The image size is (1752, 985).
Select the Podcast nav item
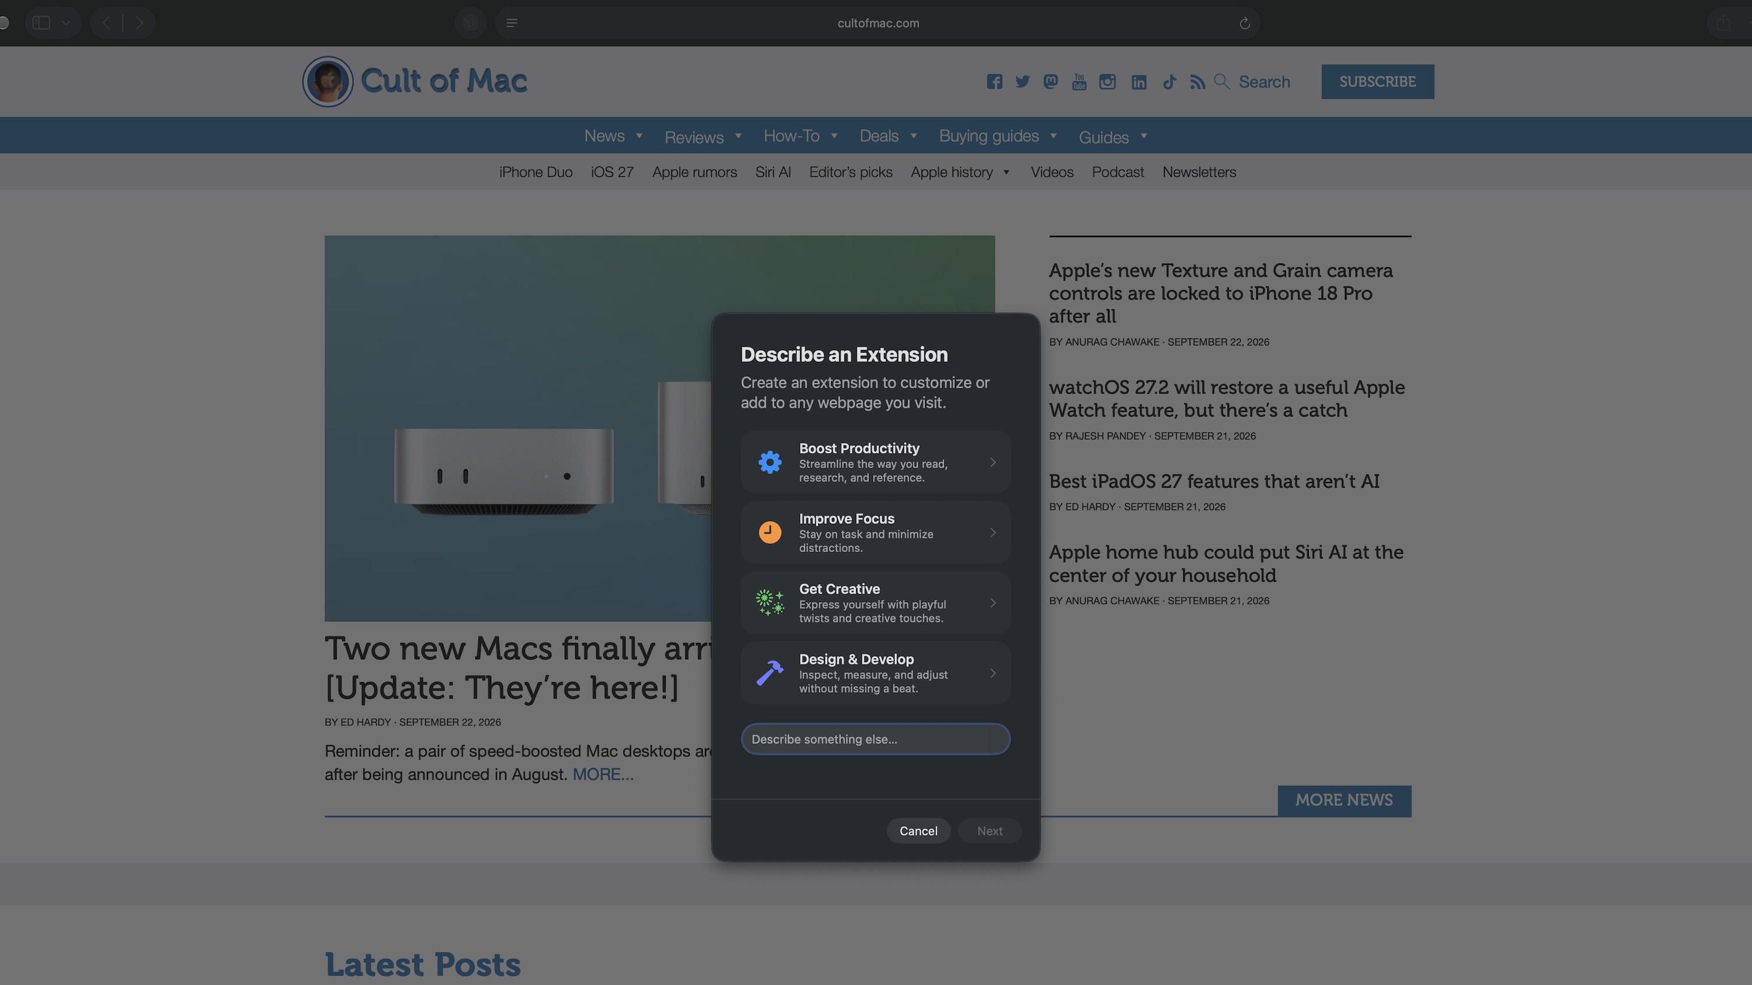1118,172
